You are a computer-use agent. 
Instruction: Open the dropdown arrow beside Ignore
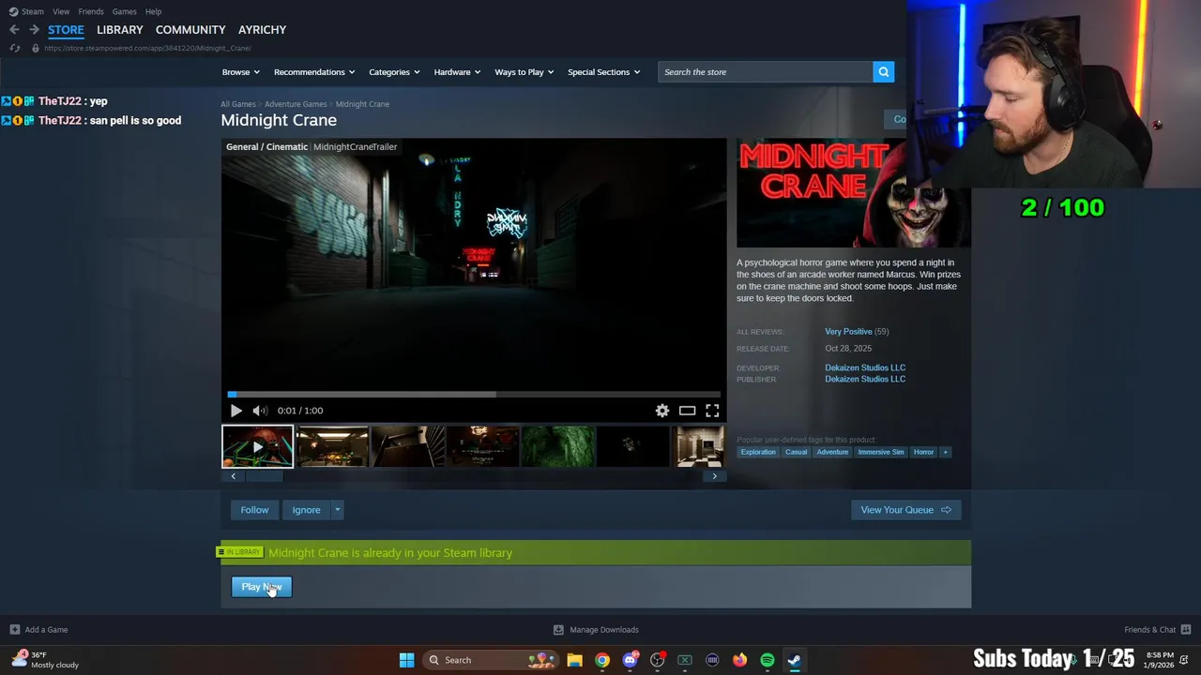tap(338, 510)
